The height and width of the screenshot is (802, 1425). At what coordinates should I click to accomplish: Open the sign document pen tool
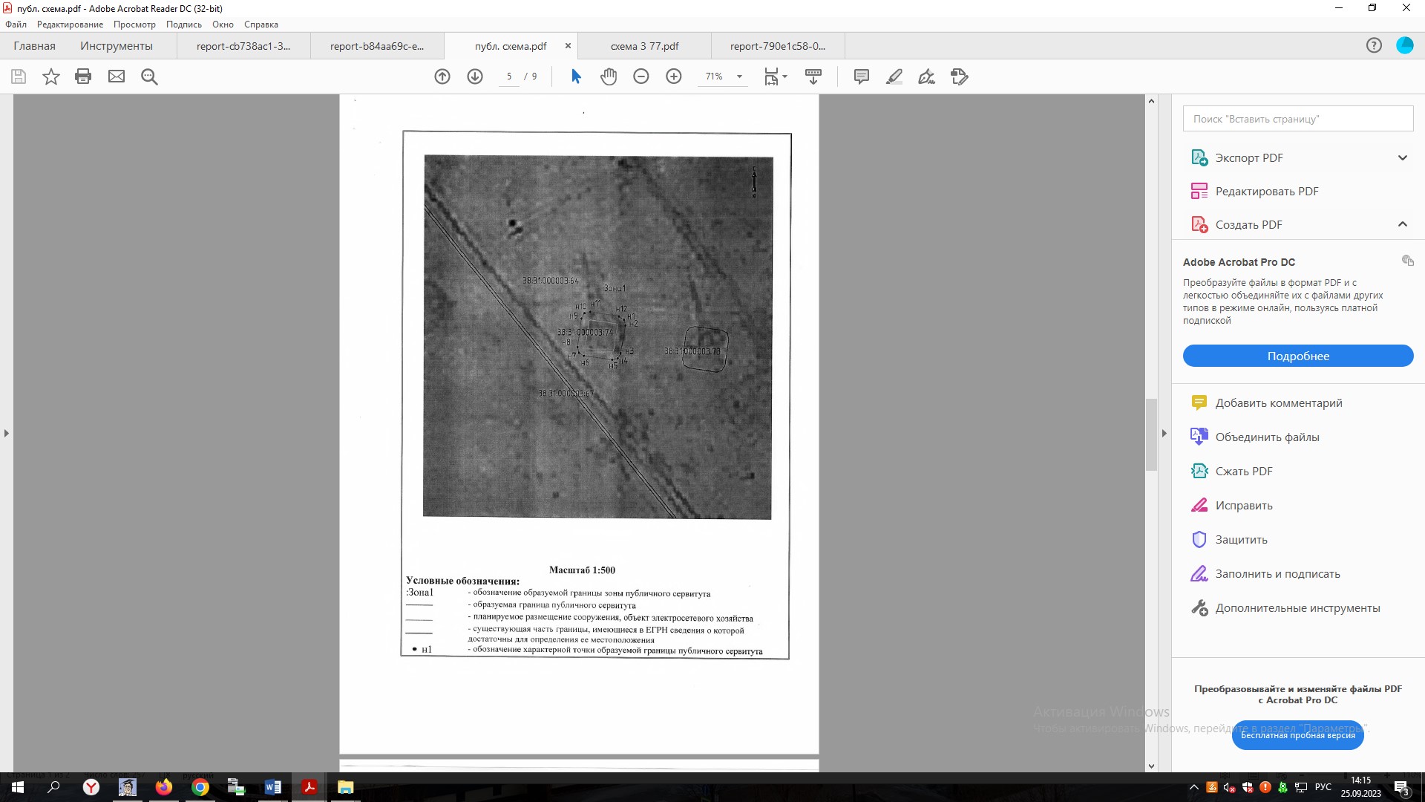pyautogui.click(x=927, y=76)
